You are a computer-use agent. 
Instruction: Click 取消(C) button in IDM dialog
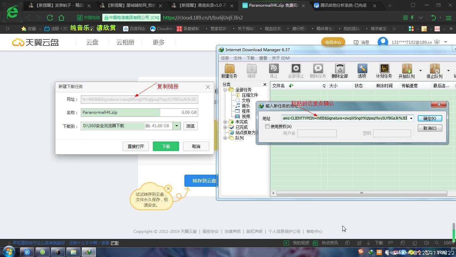click(x=430, y=128)
